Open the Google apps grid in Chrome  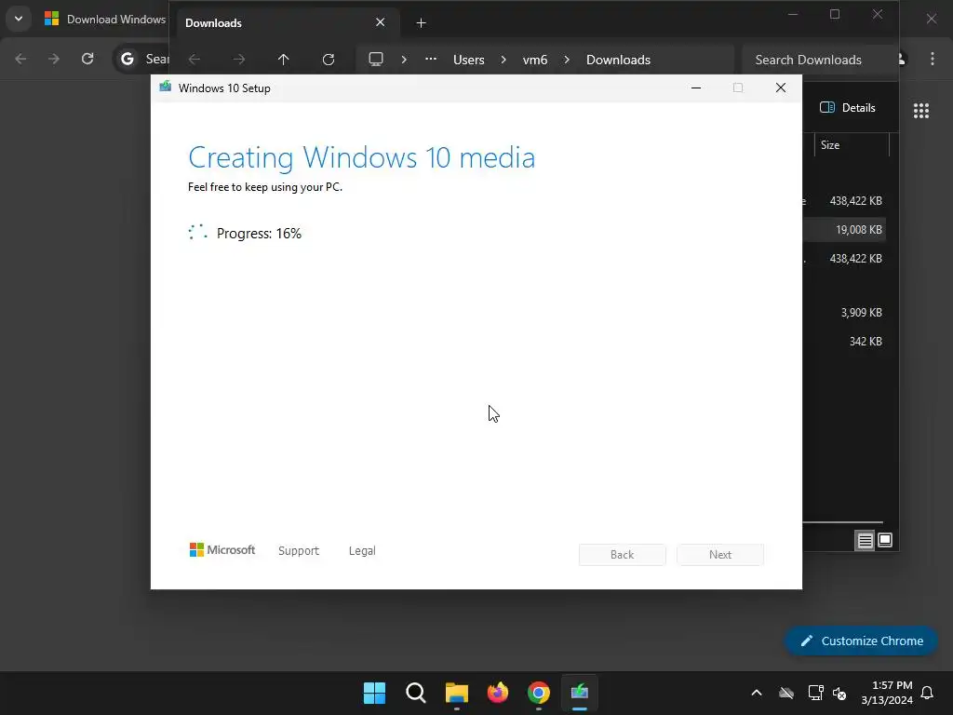(x=920, y=110)
